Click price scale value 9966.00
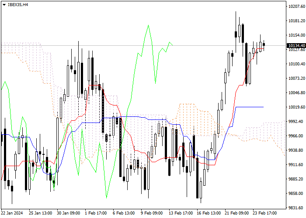The height and width of the screenshot is (218, 306). point(297,136)
